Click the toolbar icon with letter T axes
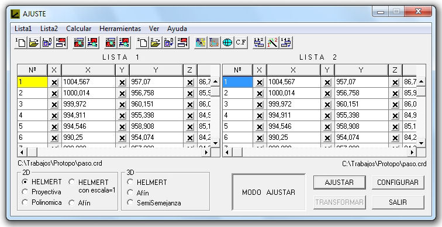Image resolution: width=442 pixels, height=227 pixels. click(x=214, y=43)
